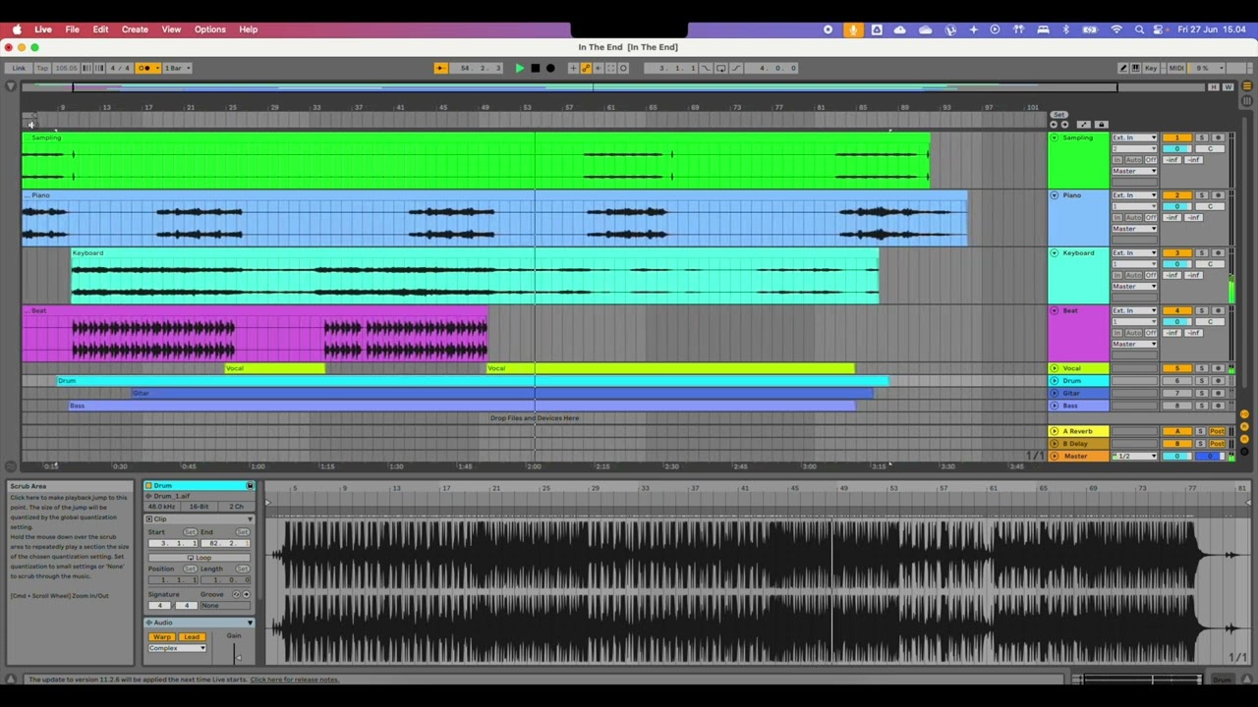Toggle Punch-Out switch
The width and height of the screenshot is (1258, 707).
[737, 68]
